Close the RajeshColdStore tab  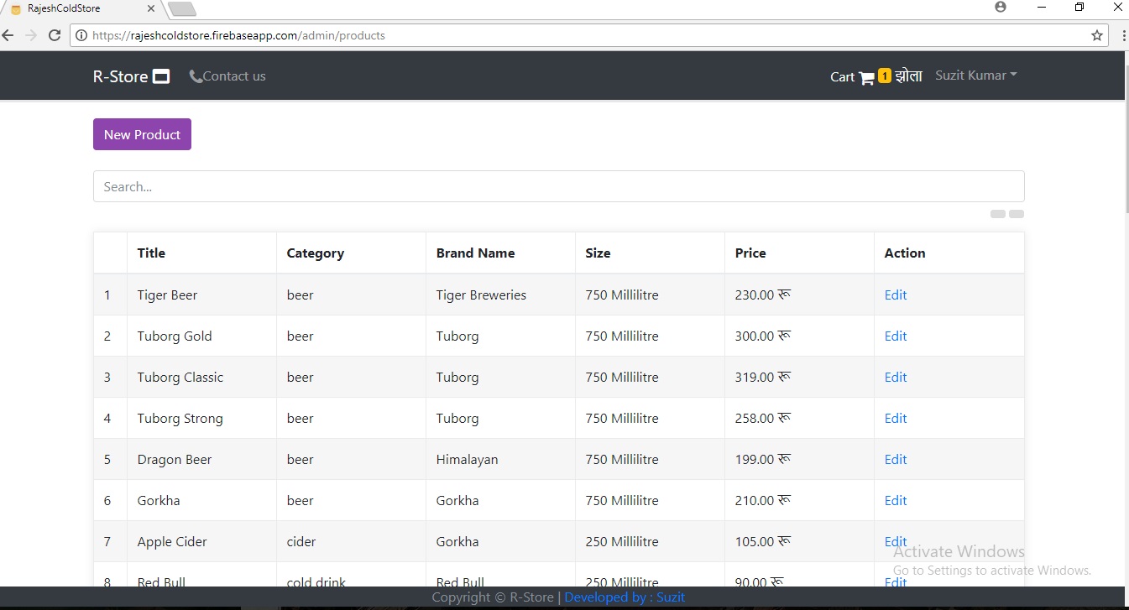(x=151, y=8)
